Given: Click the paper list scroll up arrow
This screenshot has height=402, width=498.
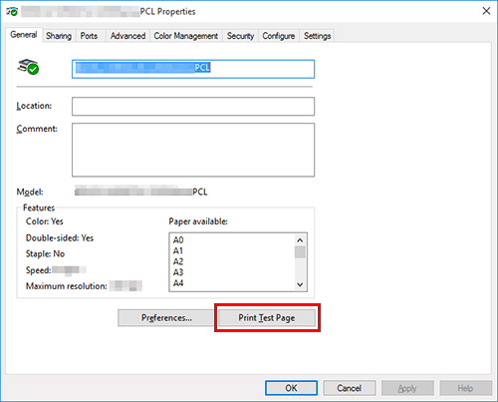Looking at the screenshot, I should (300, 240).
